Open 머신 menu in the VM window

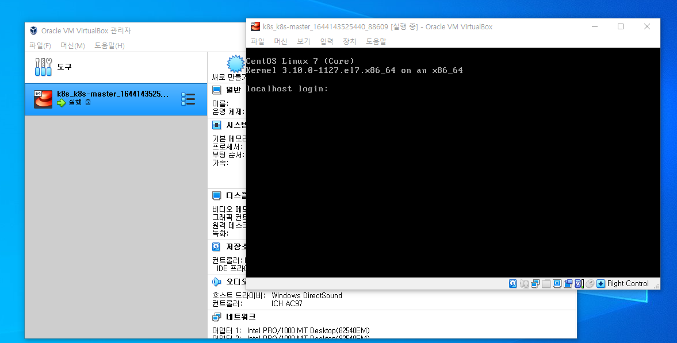281,41
